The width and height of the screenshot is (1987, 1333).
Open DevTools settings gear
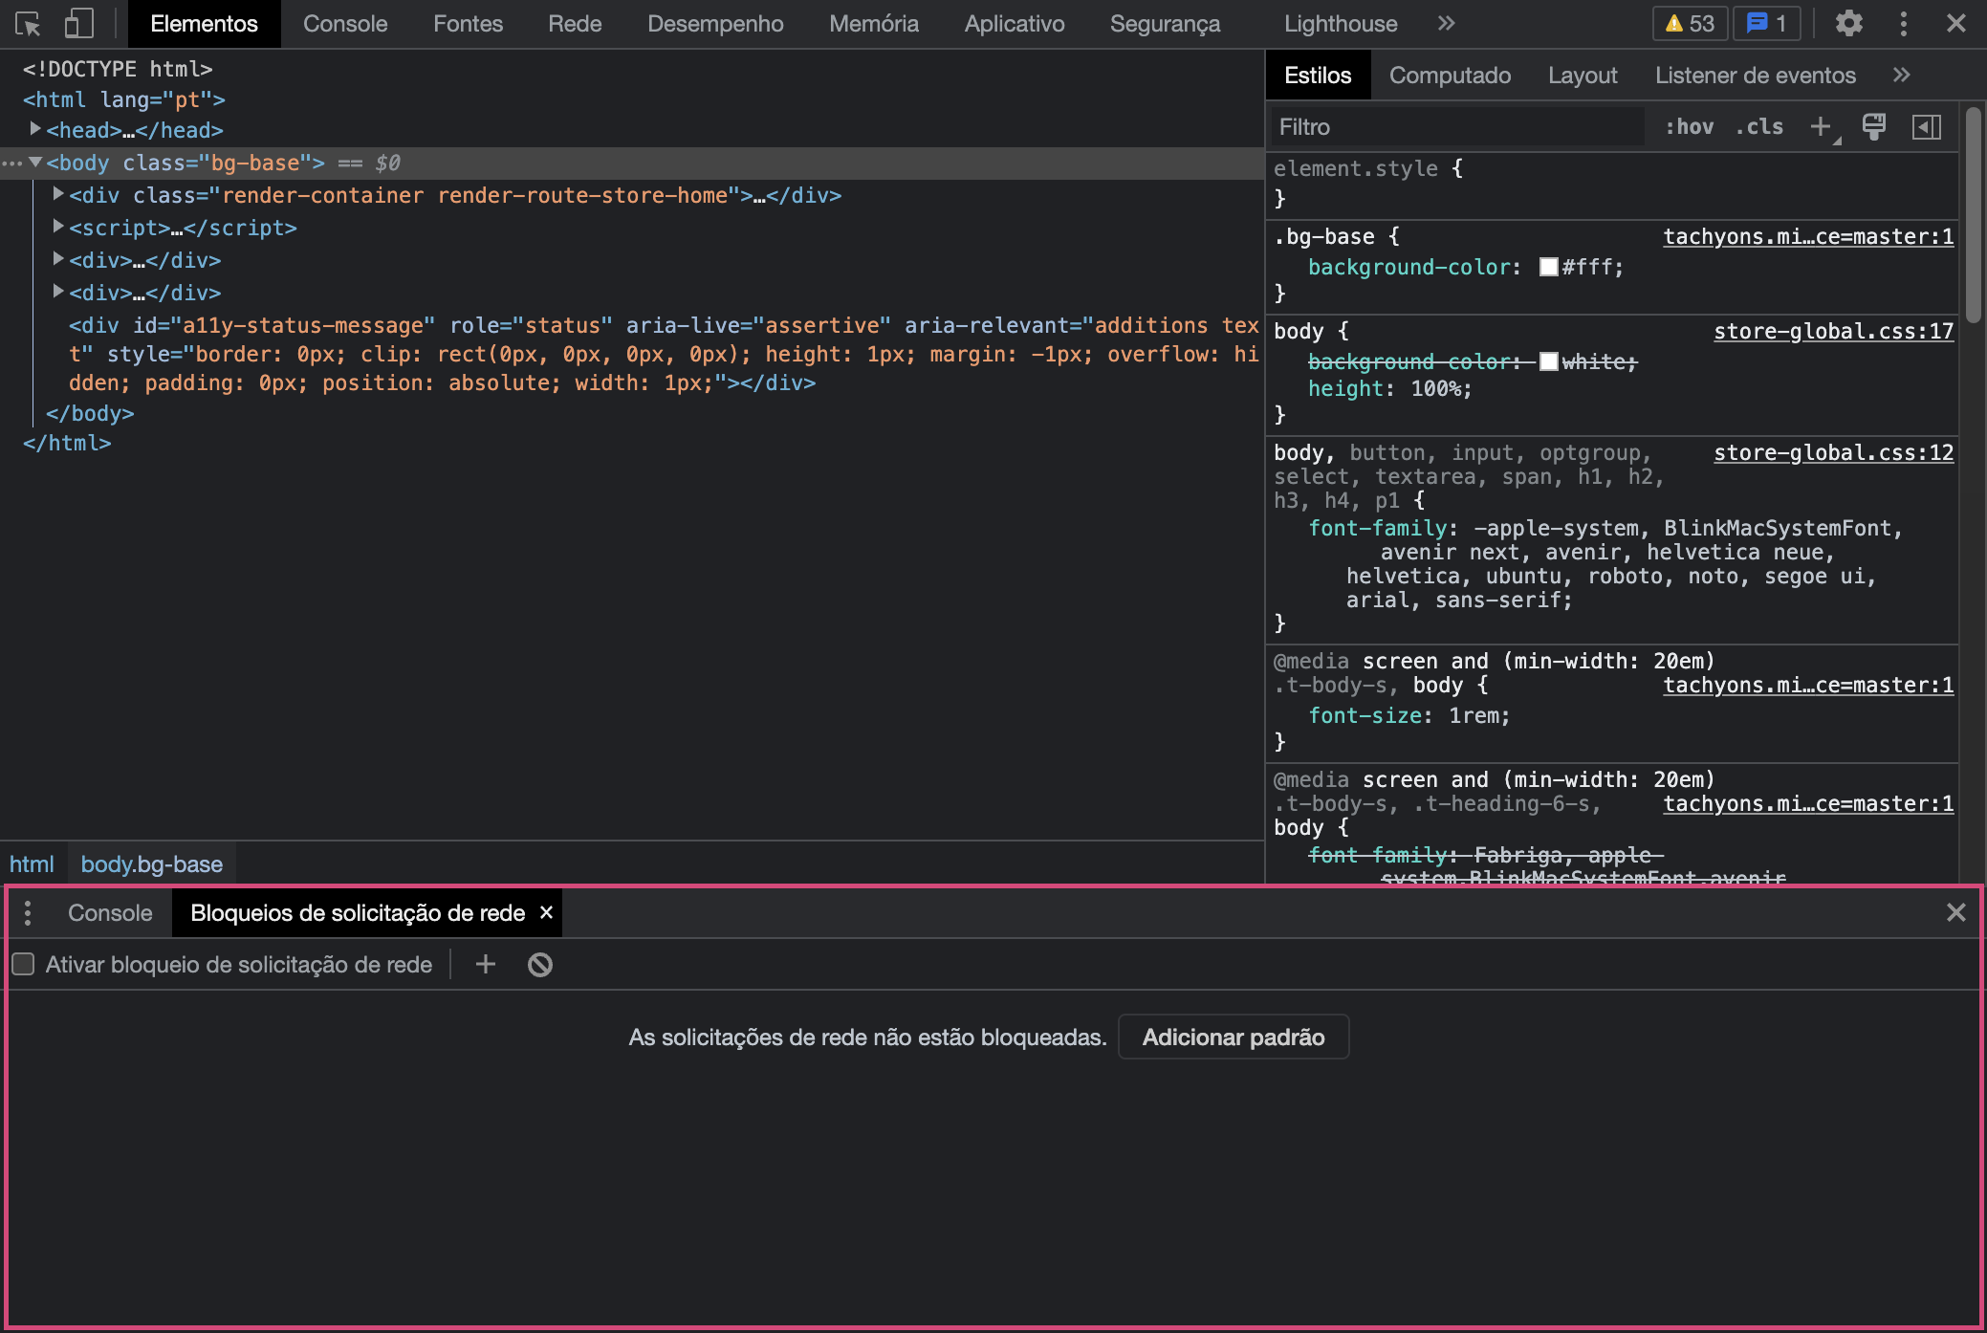pyautogui.click(x=1848, y=23)
